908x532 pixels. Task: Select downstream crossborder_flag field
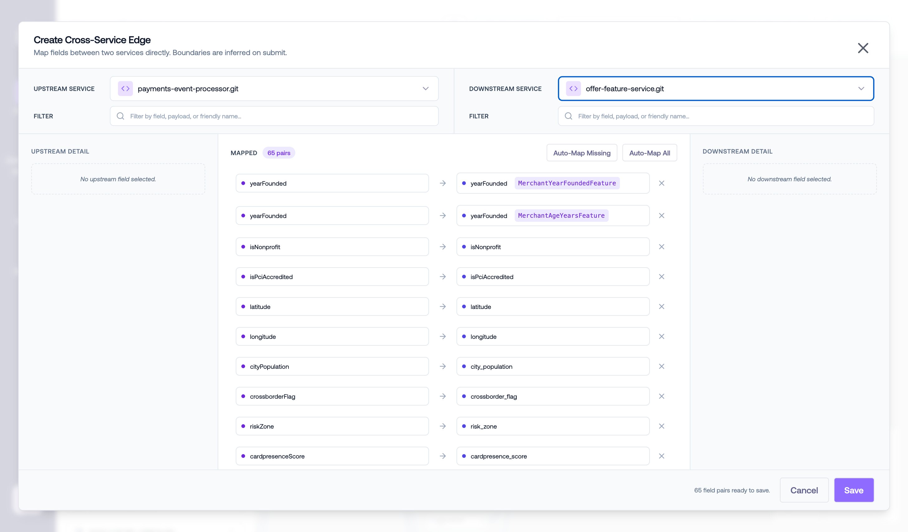[553, 396]
